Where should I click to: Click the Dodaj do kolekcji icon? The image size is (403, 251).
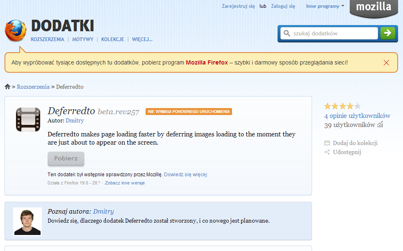coord(327,143)
